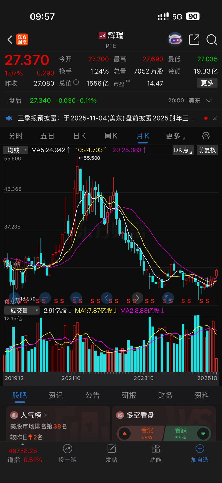Open the 功能 grid icon
The image size is (222, 483).
[x=156, y=449]
